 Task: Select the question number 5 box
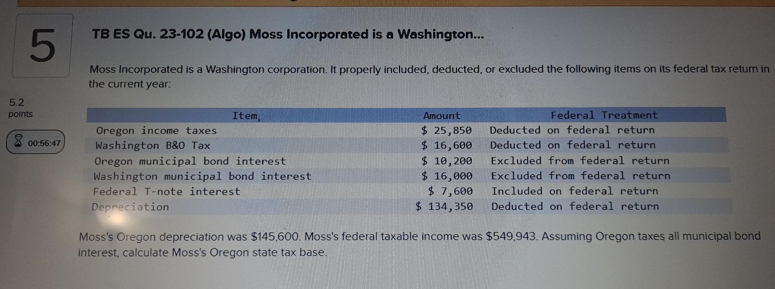coord(42,46)
